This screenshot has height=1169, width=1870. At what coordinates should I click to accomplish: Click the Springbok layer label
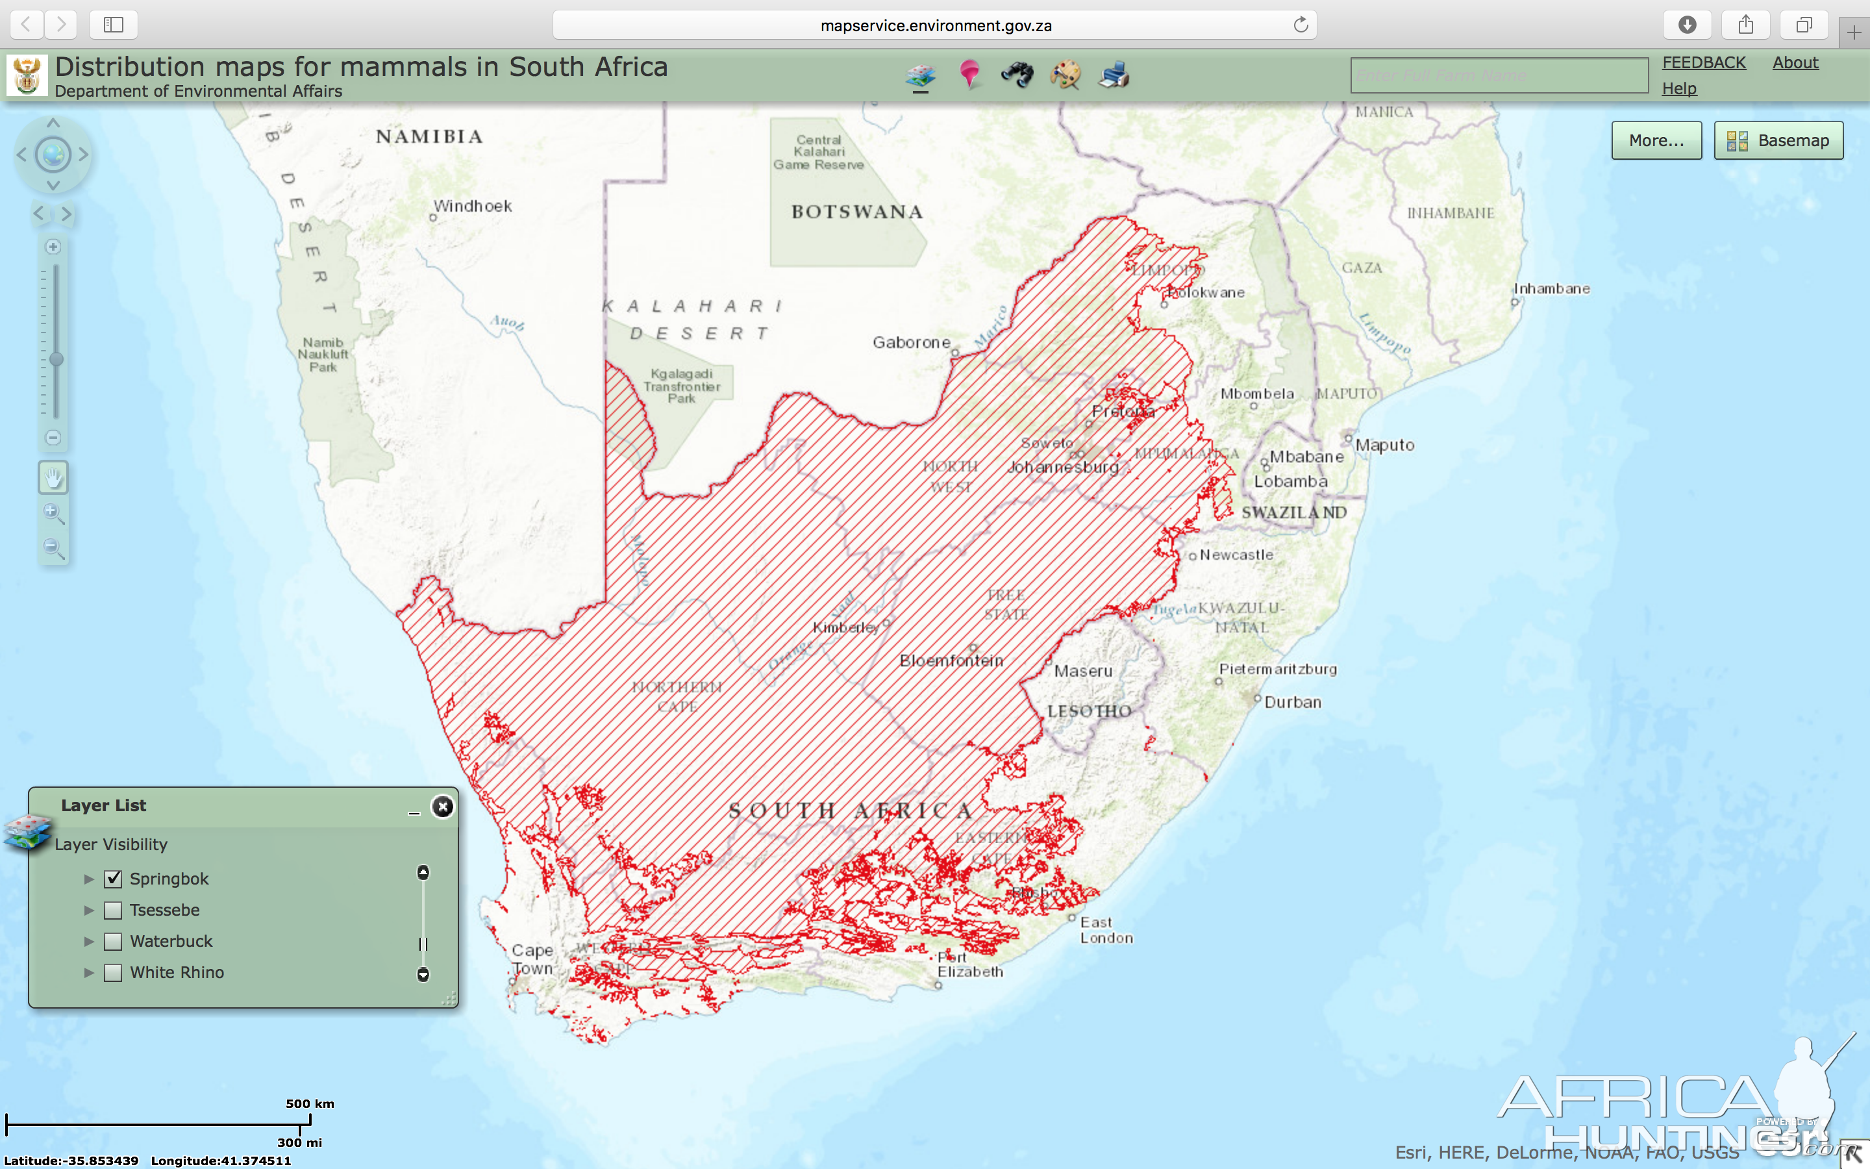tap(169, 879)
